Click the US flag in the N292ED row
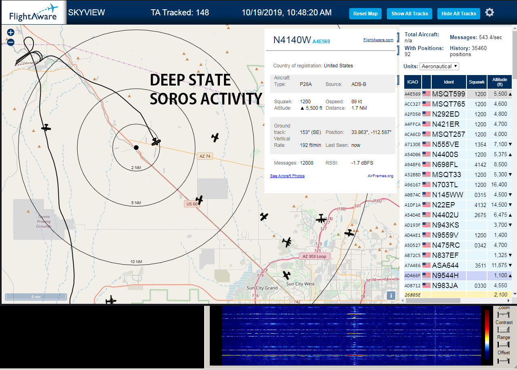This screenshot has height=370, width=517. coord(426,114)
